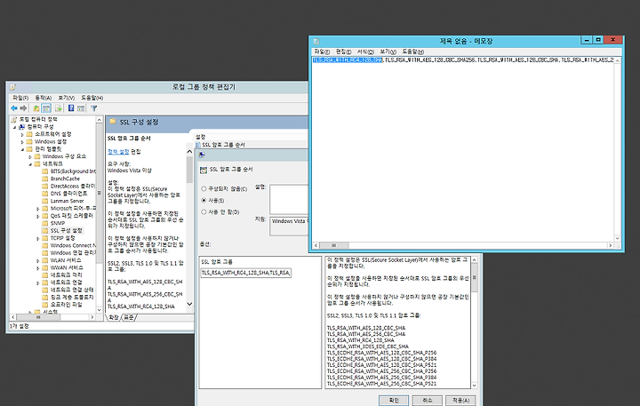
Task: Select 오프라인 파일 tree item
Action: click(66, 305)
